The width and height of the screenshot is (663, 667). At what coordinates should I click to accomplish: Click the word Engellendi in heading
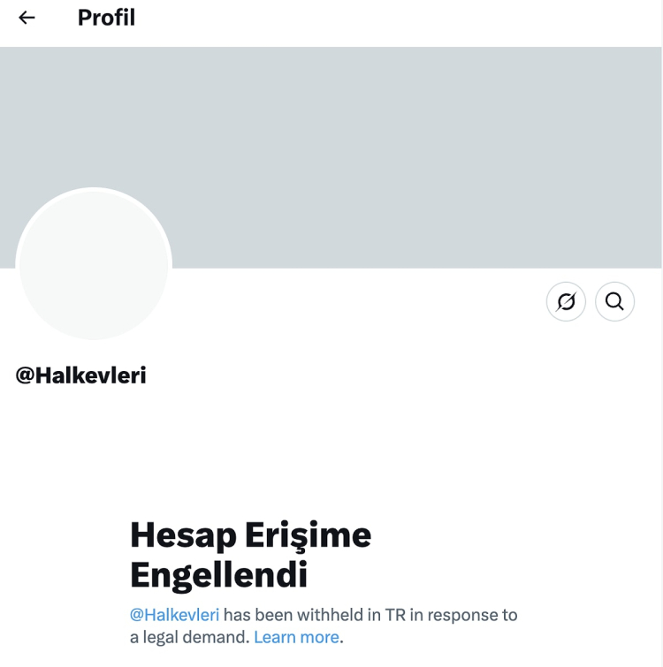tap(218, 575)
